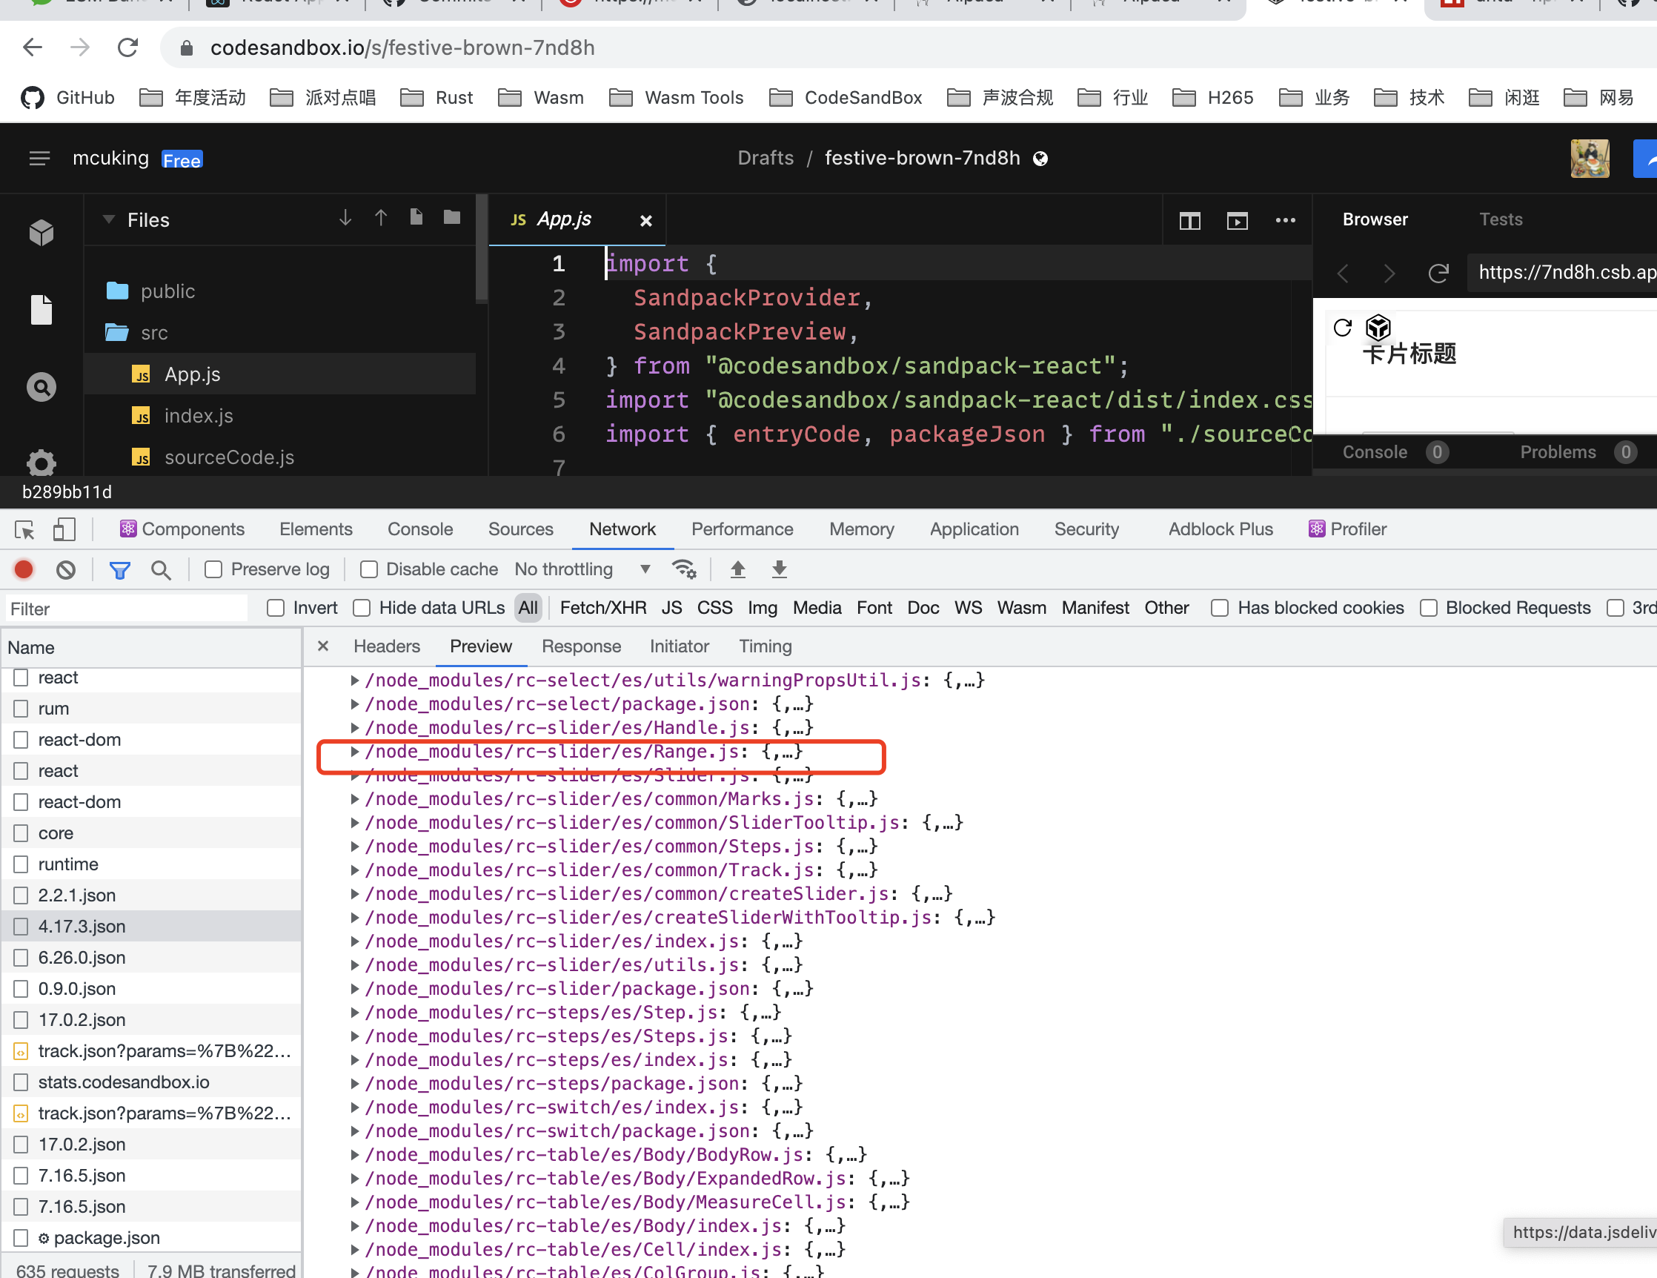
Task: Click the Components tab in DevTools
Action: pyautogui.click(x=192, y=528)
